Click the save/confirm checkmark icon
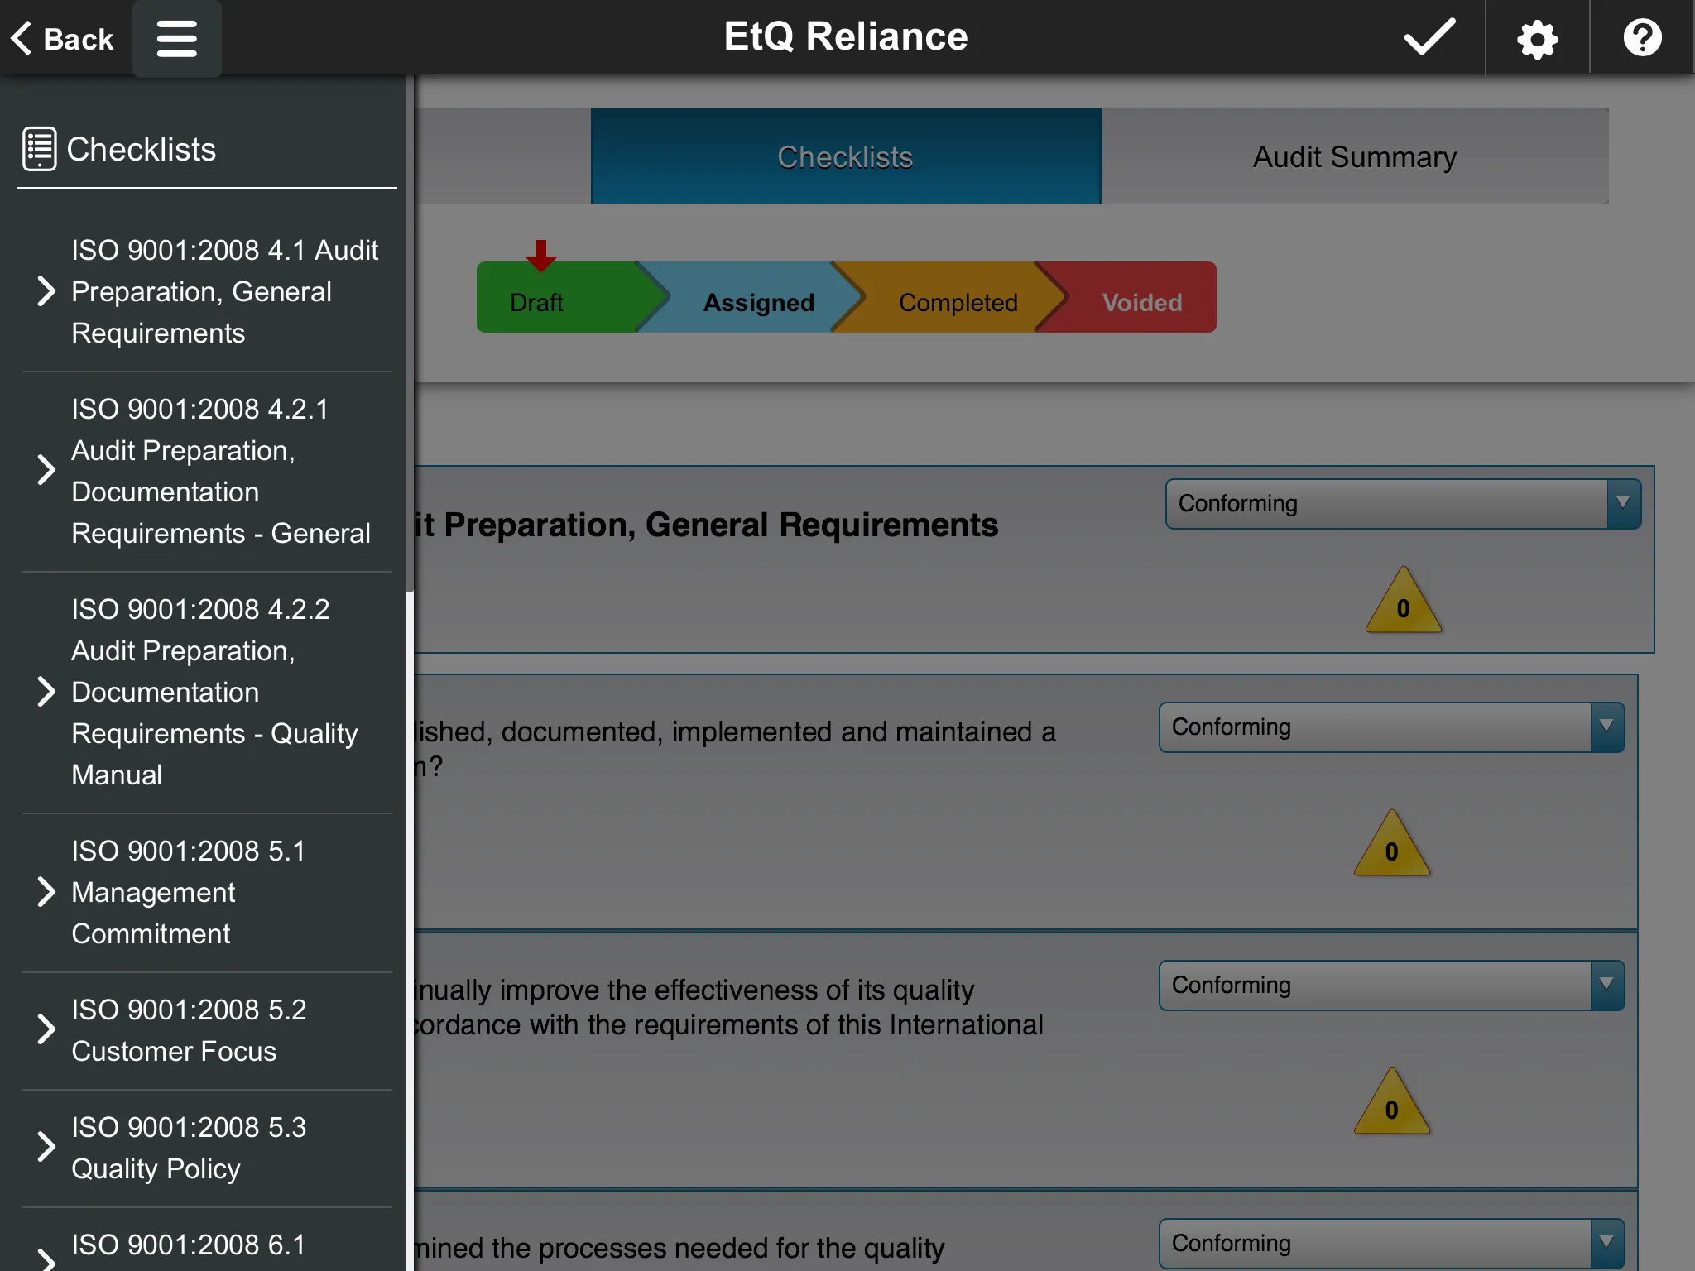Viewport: 1695px width, 1271px height. pyautogui.click(x=1431, y=37)
